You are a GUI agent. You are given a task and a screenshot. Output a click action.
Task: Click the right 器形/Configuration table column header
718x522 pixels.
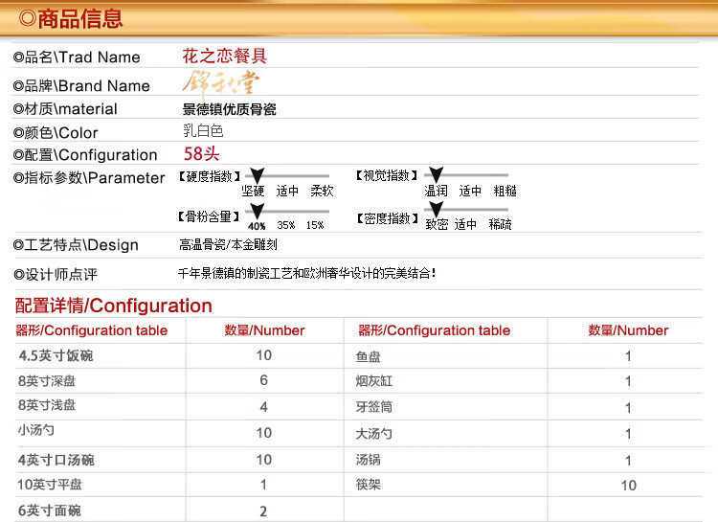[x=434, y=330]
